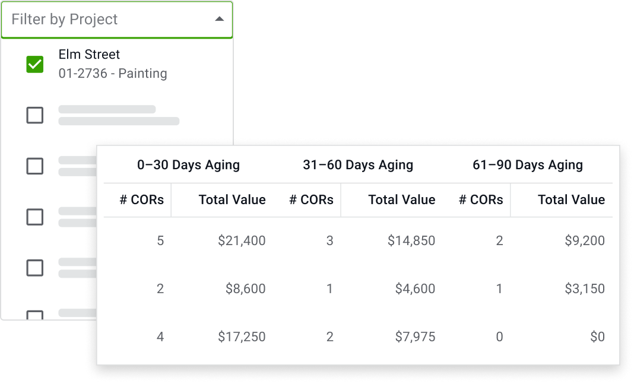This screenshot has height=384, width=634.
Task: Click the $14,850 total value cell
Action: (411, 241)
